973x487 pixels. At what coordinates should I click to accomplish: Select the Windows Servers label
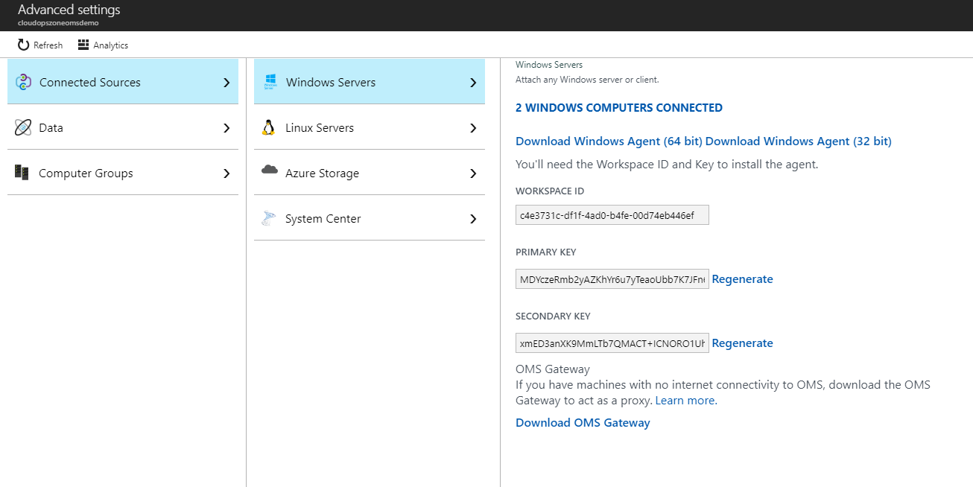click(x=331, y=83)
